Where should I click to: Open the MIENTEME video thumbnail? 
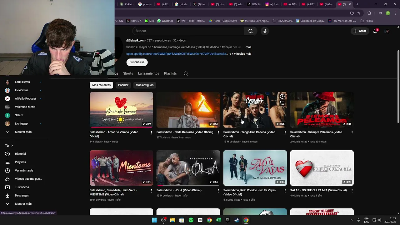[121, 168]
